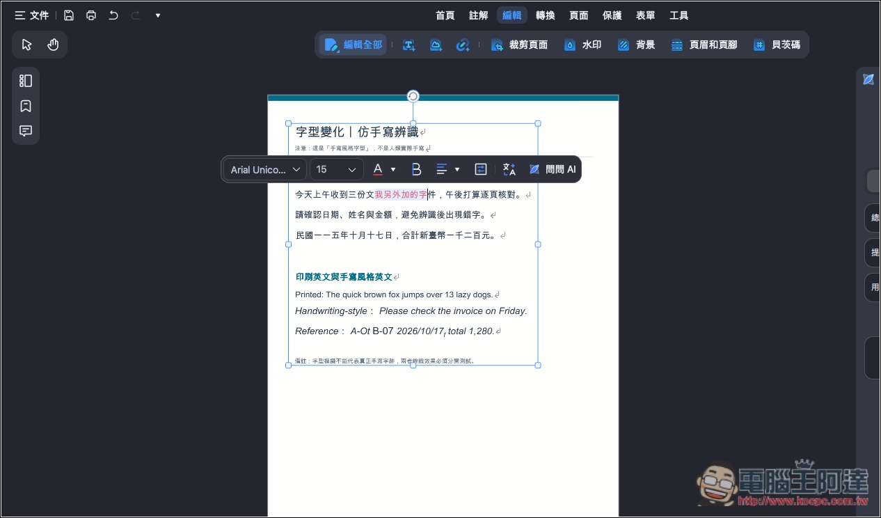
Task: Click the add image icon
Action: pyautogui.click(x=436, y=45)
